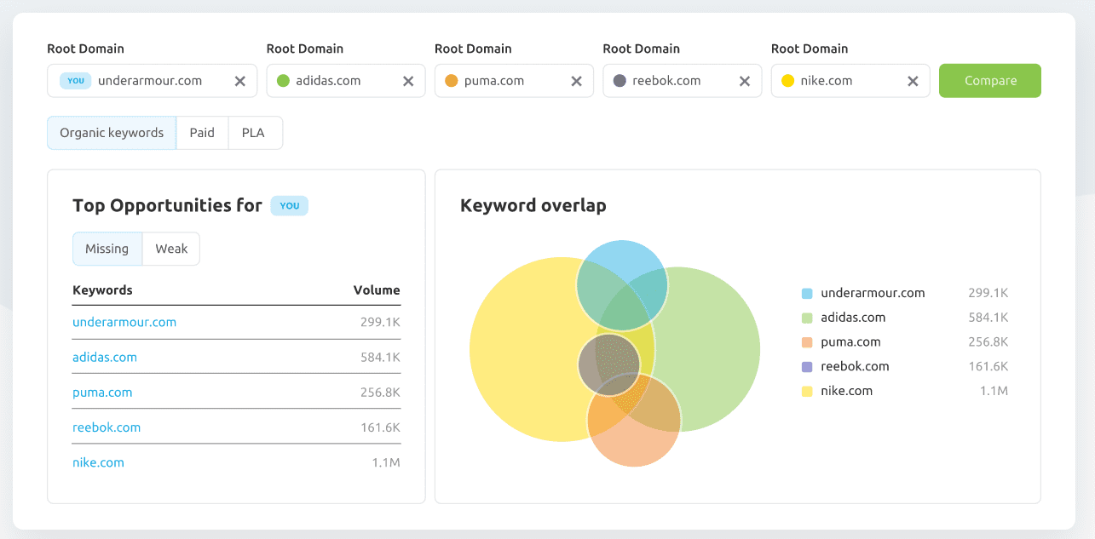This screenshot has width=1095, height=539.
Task: Switch to Weak keyword opportunities
Action: 171,249
